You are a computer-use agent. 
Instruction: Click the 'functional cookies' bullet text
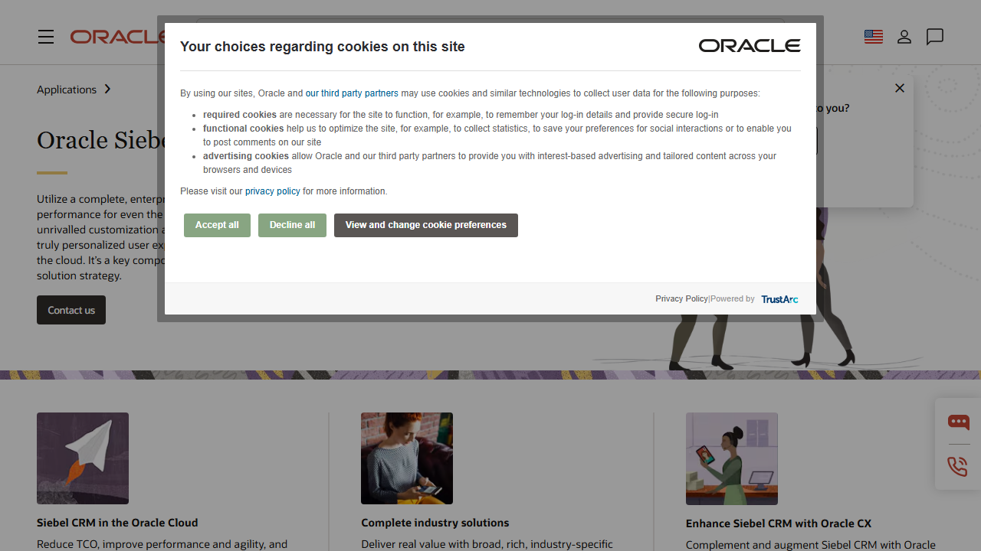[x=244, y=129]
